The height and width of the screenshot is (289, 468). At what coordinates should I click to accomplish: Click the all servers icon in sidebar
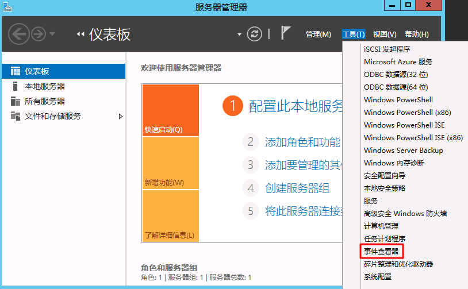[16, 101]
